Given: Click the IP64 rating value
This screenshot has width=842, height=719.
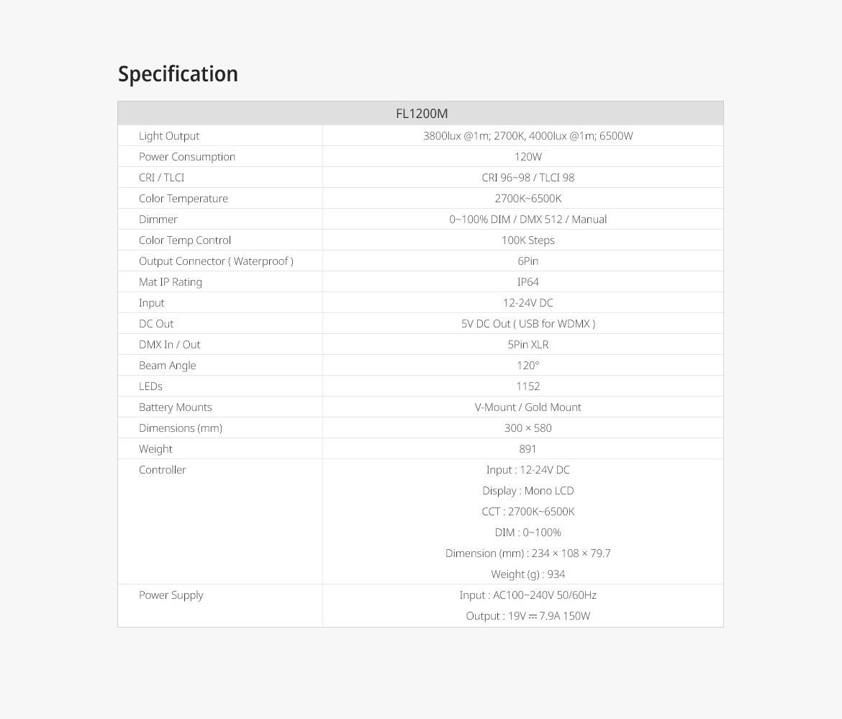Looking at the screenshot, I should pos(528,282).
